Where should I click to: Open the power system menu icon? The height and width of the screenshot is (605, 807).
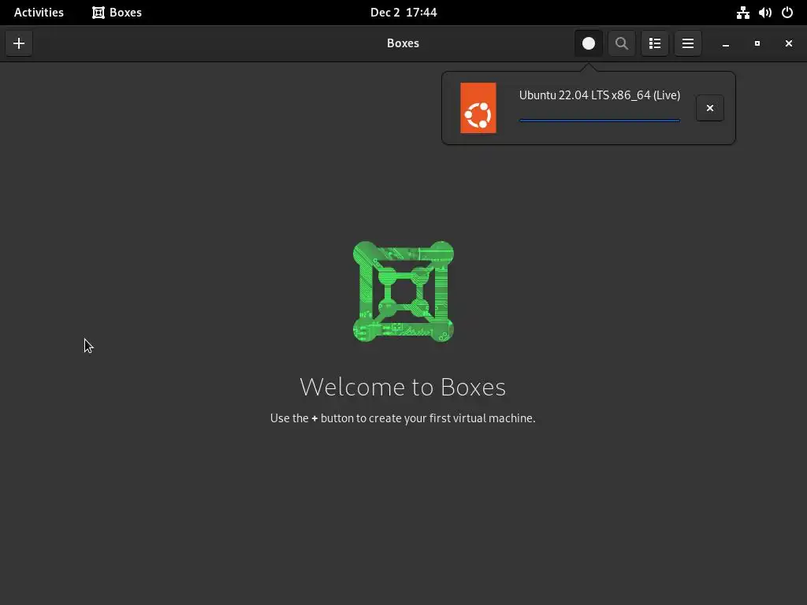787,13
